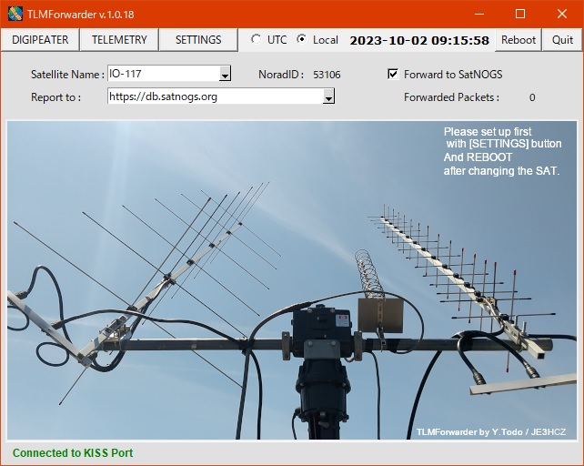This screenshot has width=584, height=466.
Task: Click the NoradID value 53106
Action: click(327, 75)
